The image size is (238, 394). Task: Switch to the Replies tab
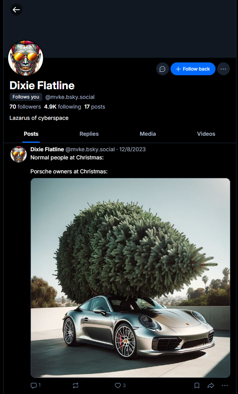pos(89,134)
